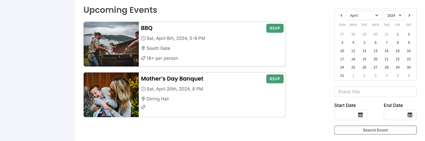Open the 2024 year dropdown
The image size is (425, 141).
pos(394,16)
